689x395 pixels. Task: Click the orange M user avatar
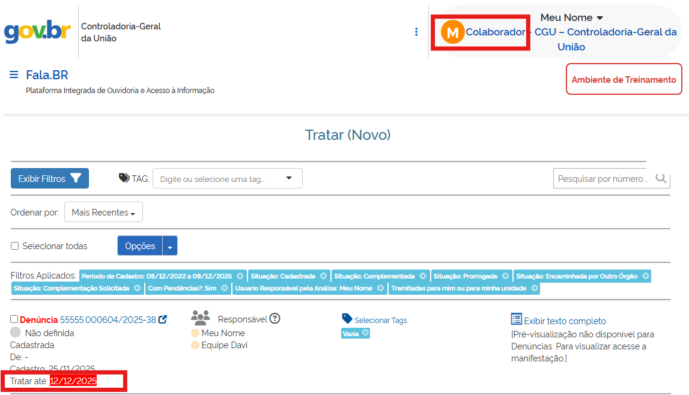[453, 32]
